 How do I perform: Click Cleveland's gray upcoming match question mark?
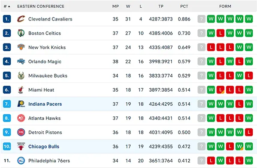pyautogui.click(x=201, y=19)
